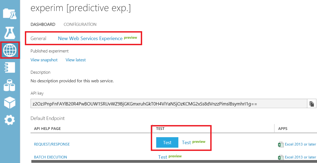Viewport: 317px width, 163px height.
Task: Open Datasets via the cylinders icon
Action: click(x=10, y=86)
